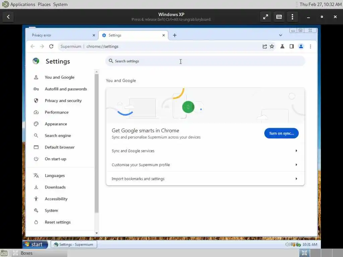Image resolution: width=343 pixels, height=257 pixels.
Task: Open the Boxes three-dot menu
Action: click(292, 17)
